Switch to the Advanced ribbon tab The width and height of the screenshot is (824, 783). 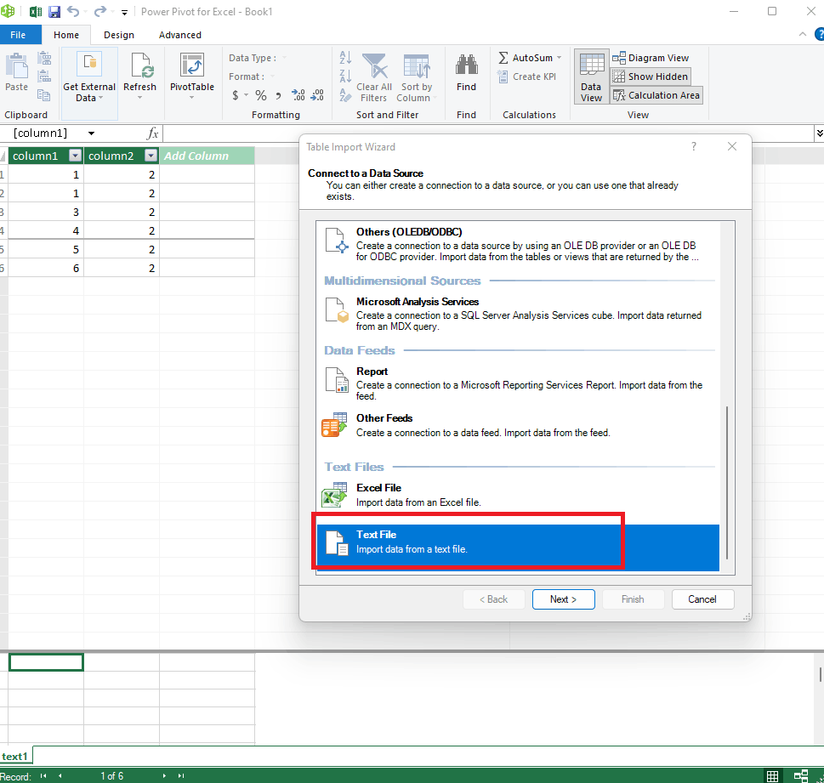pos(180,35)
